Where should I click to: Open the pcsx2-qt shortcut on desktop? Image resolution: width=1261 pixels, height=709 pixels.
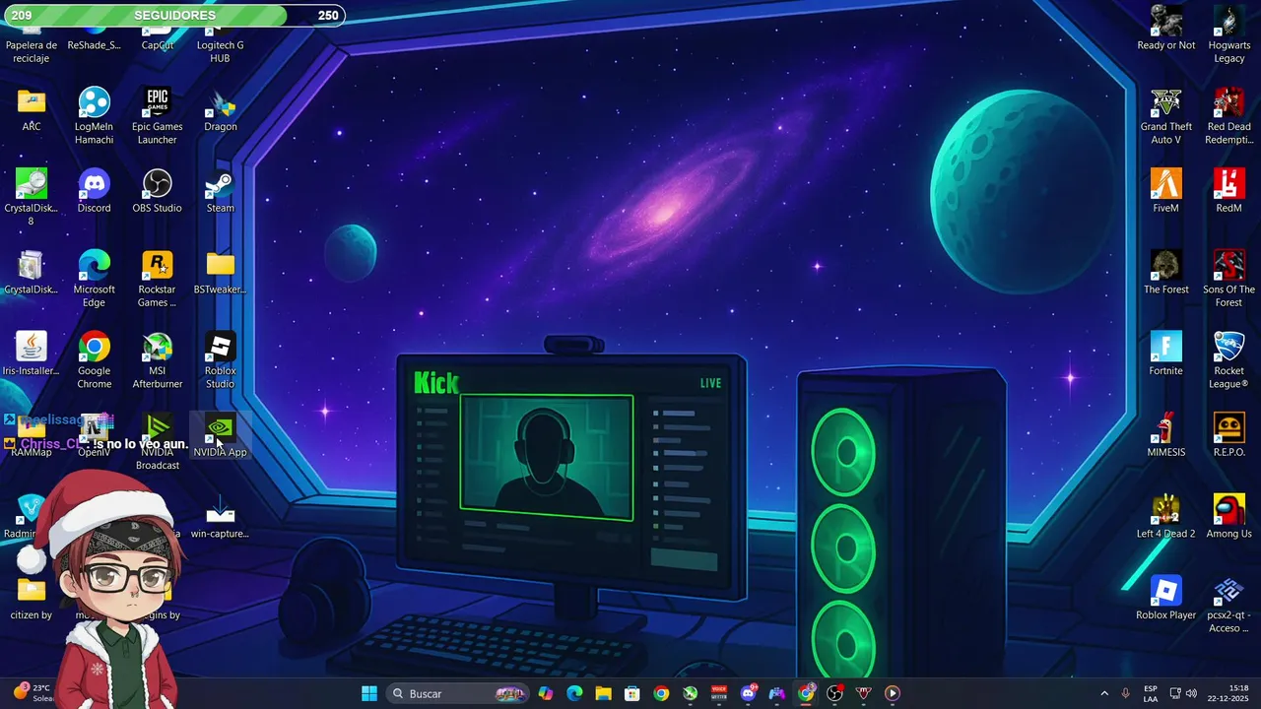[x=1229, y=607]
